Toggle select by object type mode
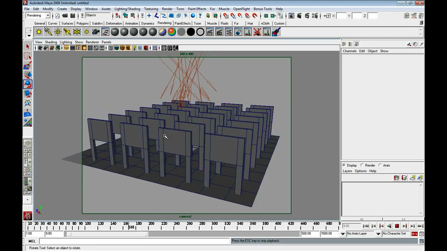447x251 pixels. pyautogui.click(x=125, y=16)
